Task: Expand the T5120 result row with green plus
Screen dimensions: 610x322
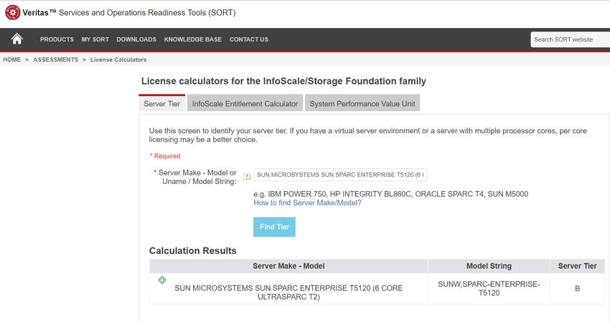Action: point(162,280)
